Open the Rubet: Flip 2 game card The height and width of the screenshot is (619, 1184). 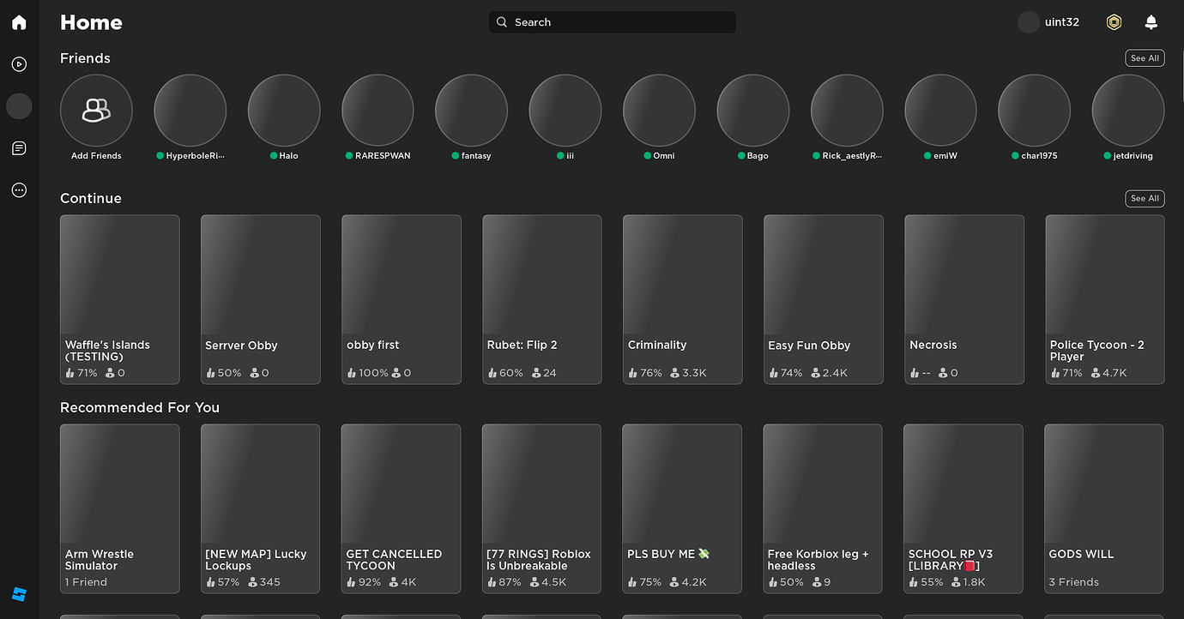point(542,299)
